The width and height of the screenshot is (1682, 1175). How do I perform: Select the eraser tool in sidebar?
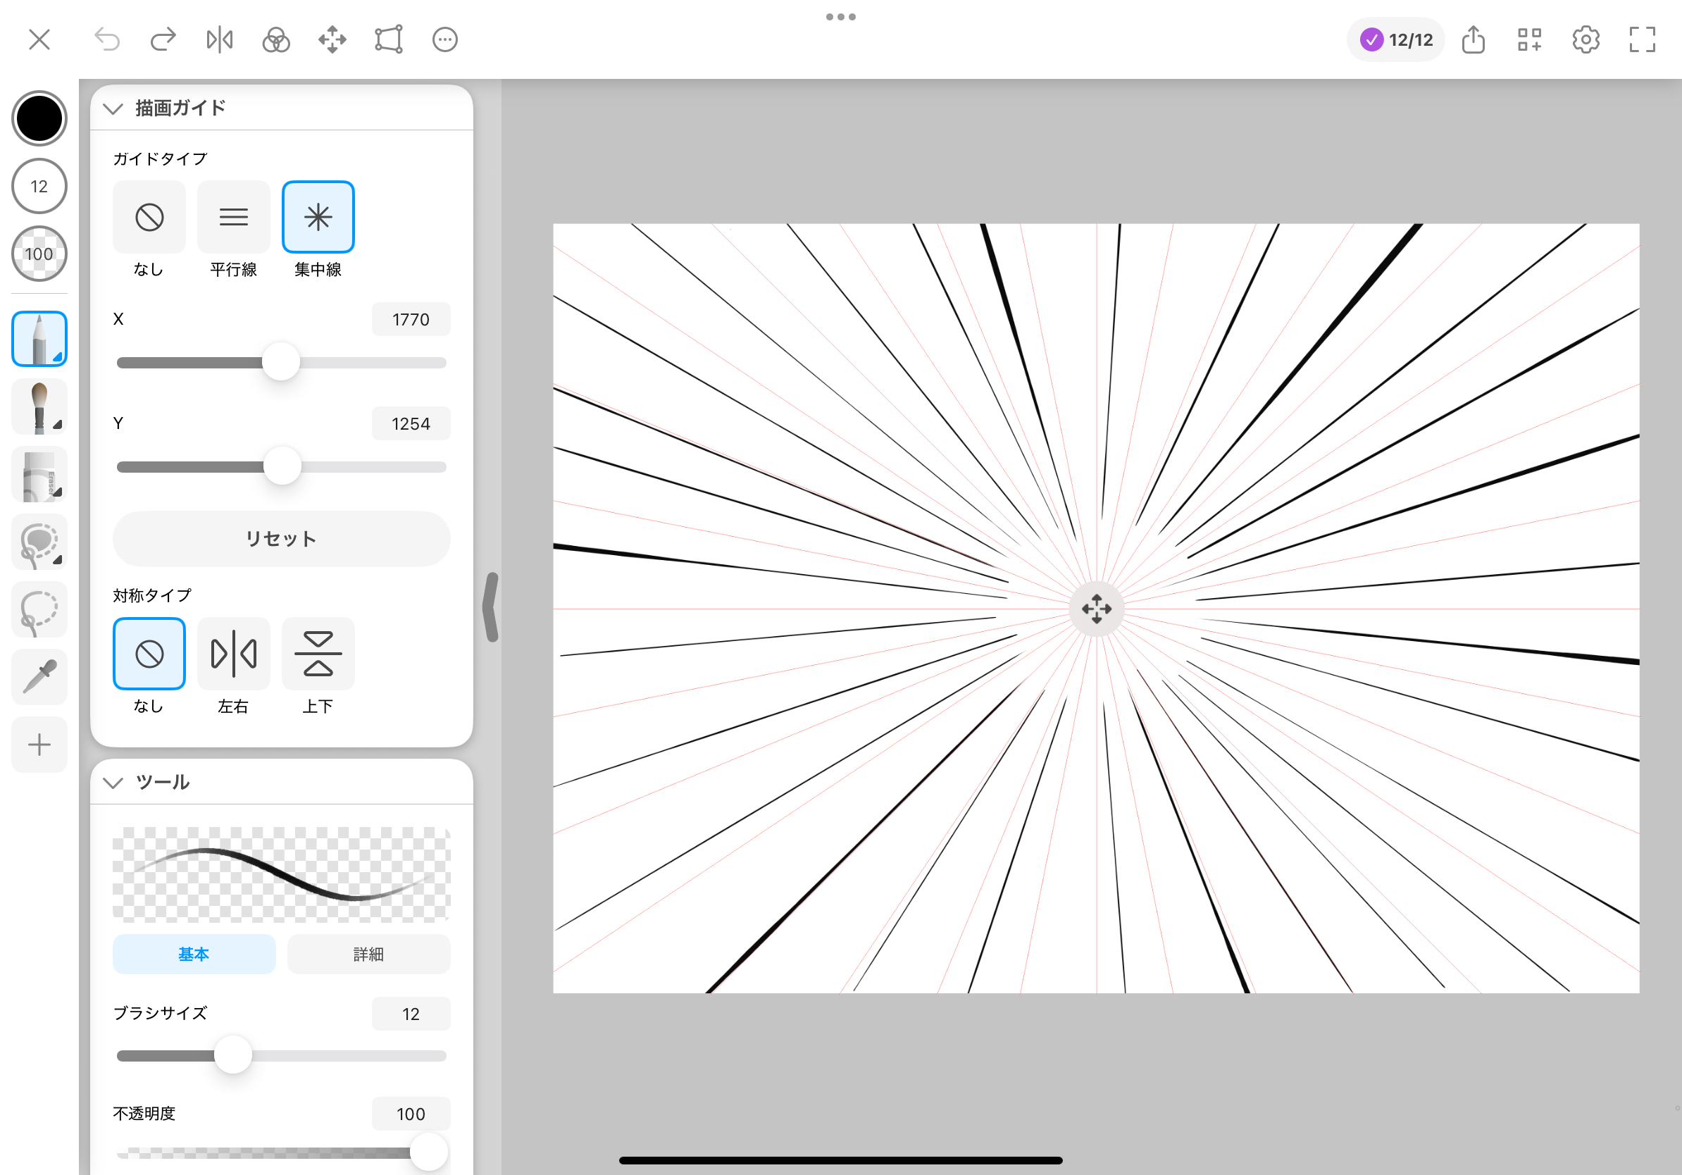[39, 475]
